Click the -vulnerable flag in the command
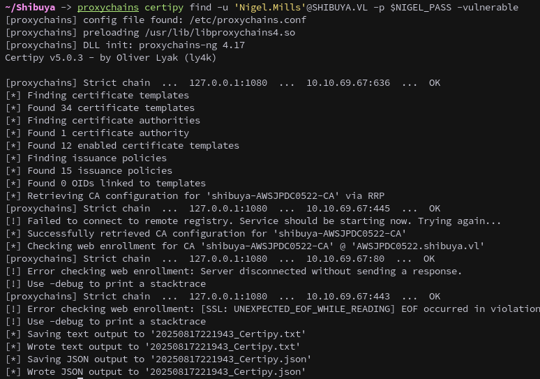 click(x=488, y=7)
